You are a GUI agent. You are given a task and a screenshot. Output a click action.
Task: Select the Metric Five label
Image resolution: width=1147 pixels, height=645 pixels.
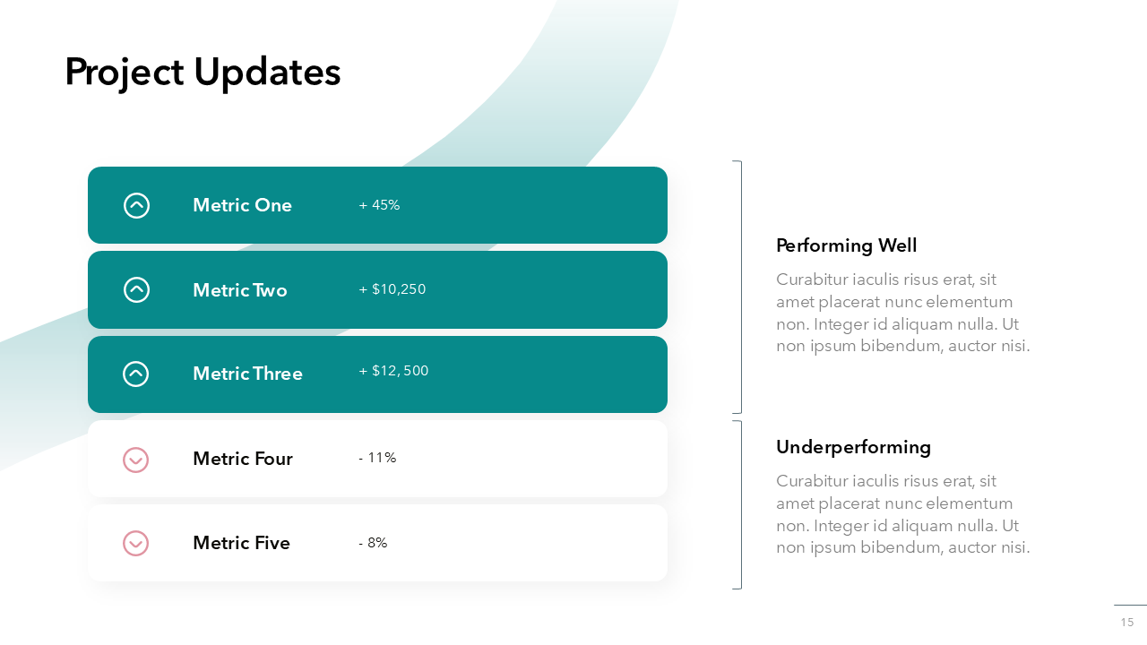tap(241, 543)
